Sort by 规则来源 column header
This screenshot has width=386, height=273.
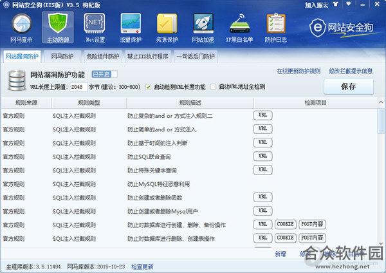tap(26, 102)
